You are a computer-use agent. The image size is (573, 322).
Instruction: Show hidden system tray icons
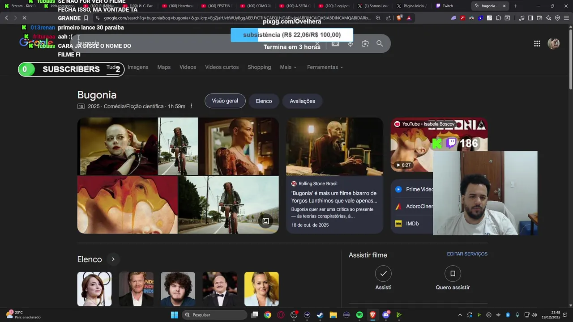click(x=460, y=315)
